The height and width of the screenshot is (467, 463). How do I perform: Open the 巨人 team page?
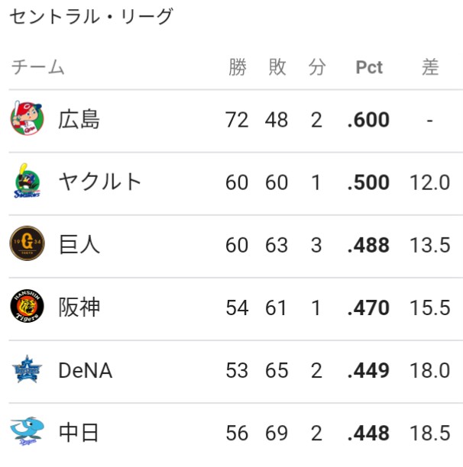[79, 244]
